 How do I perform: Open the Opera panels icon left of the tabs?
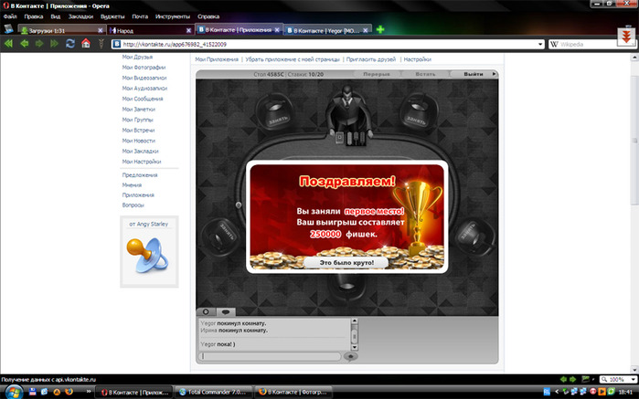(x=8, y=29)
